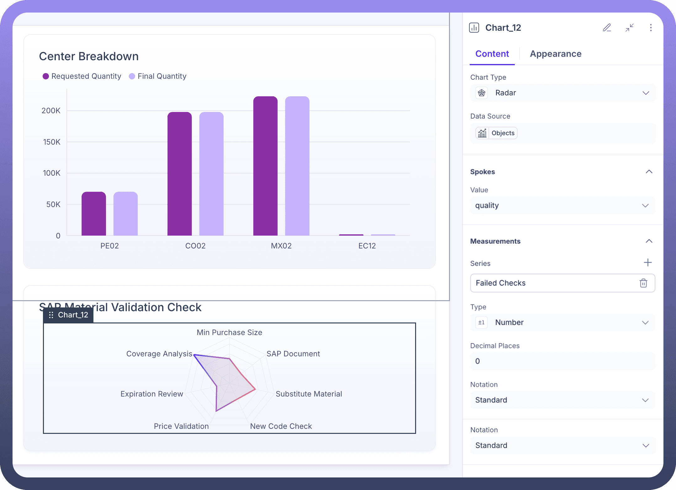Delete the Failed Checks series with trash icon
The width and height of the screenshot is (676, 490).
pos(643,283)
